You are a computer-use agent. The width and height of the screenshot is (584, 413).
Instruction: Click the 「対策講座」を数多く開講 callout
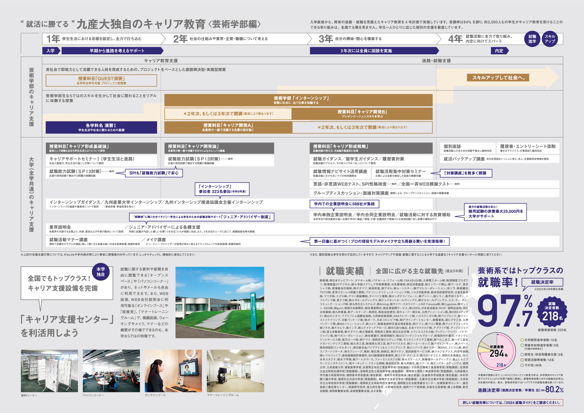point(466,173)
